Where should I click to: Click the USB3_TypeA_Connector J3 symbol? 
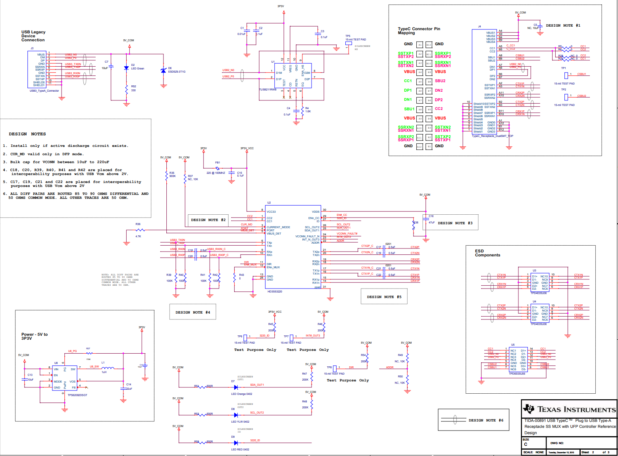38,68
